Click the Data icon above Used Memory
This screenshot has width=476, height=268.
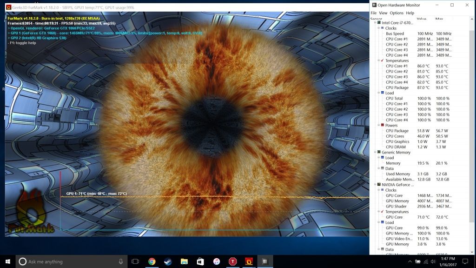coord(383,168)
